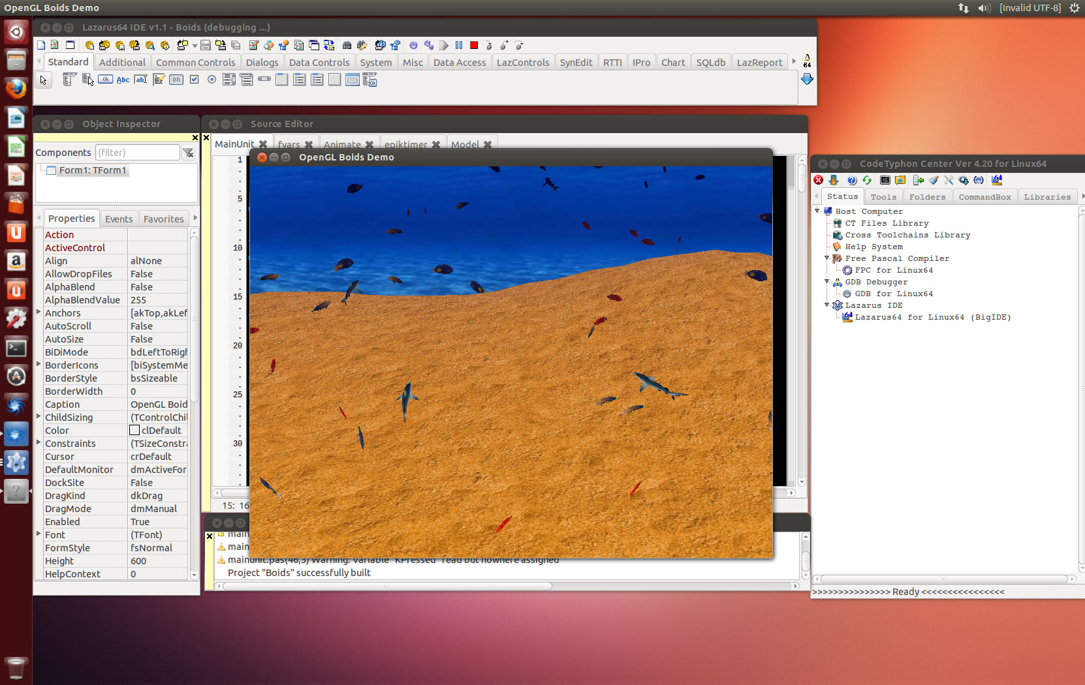The image size is (1085, 685).
Task: Pick the TToggleBox (on) palette component
Action: 176,80
